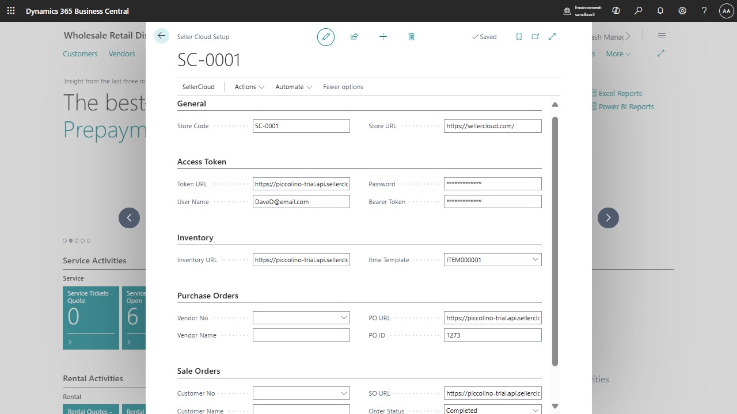This screenshot has width=737, height=414.
Task: Click the User Name field
Action: 301,202
